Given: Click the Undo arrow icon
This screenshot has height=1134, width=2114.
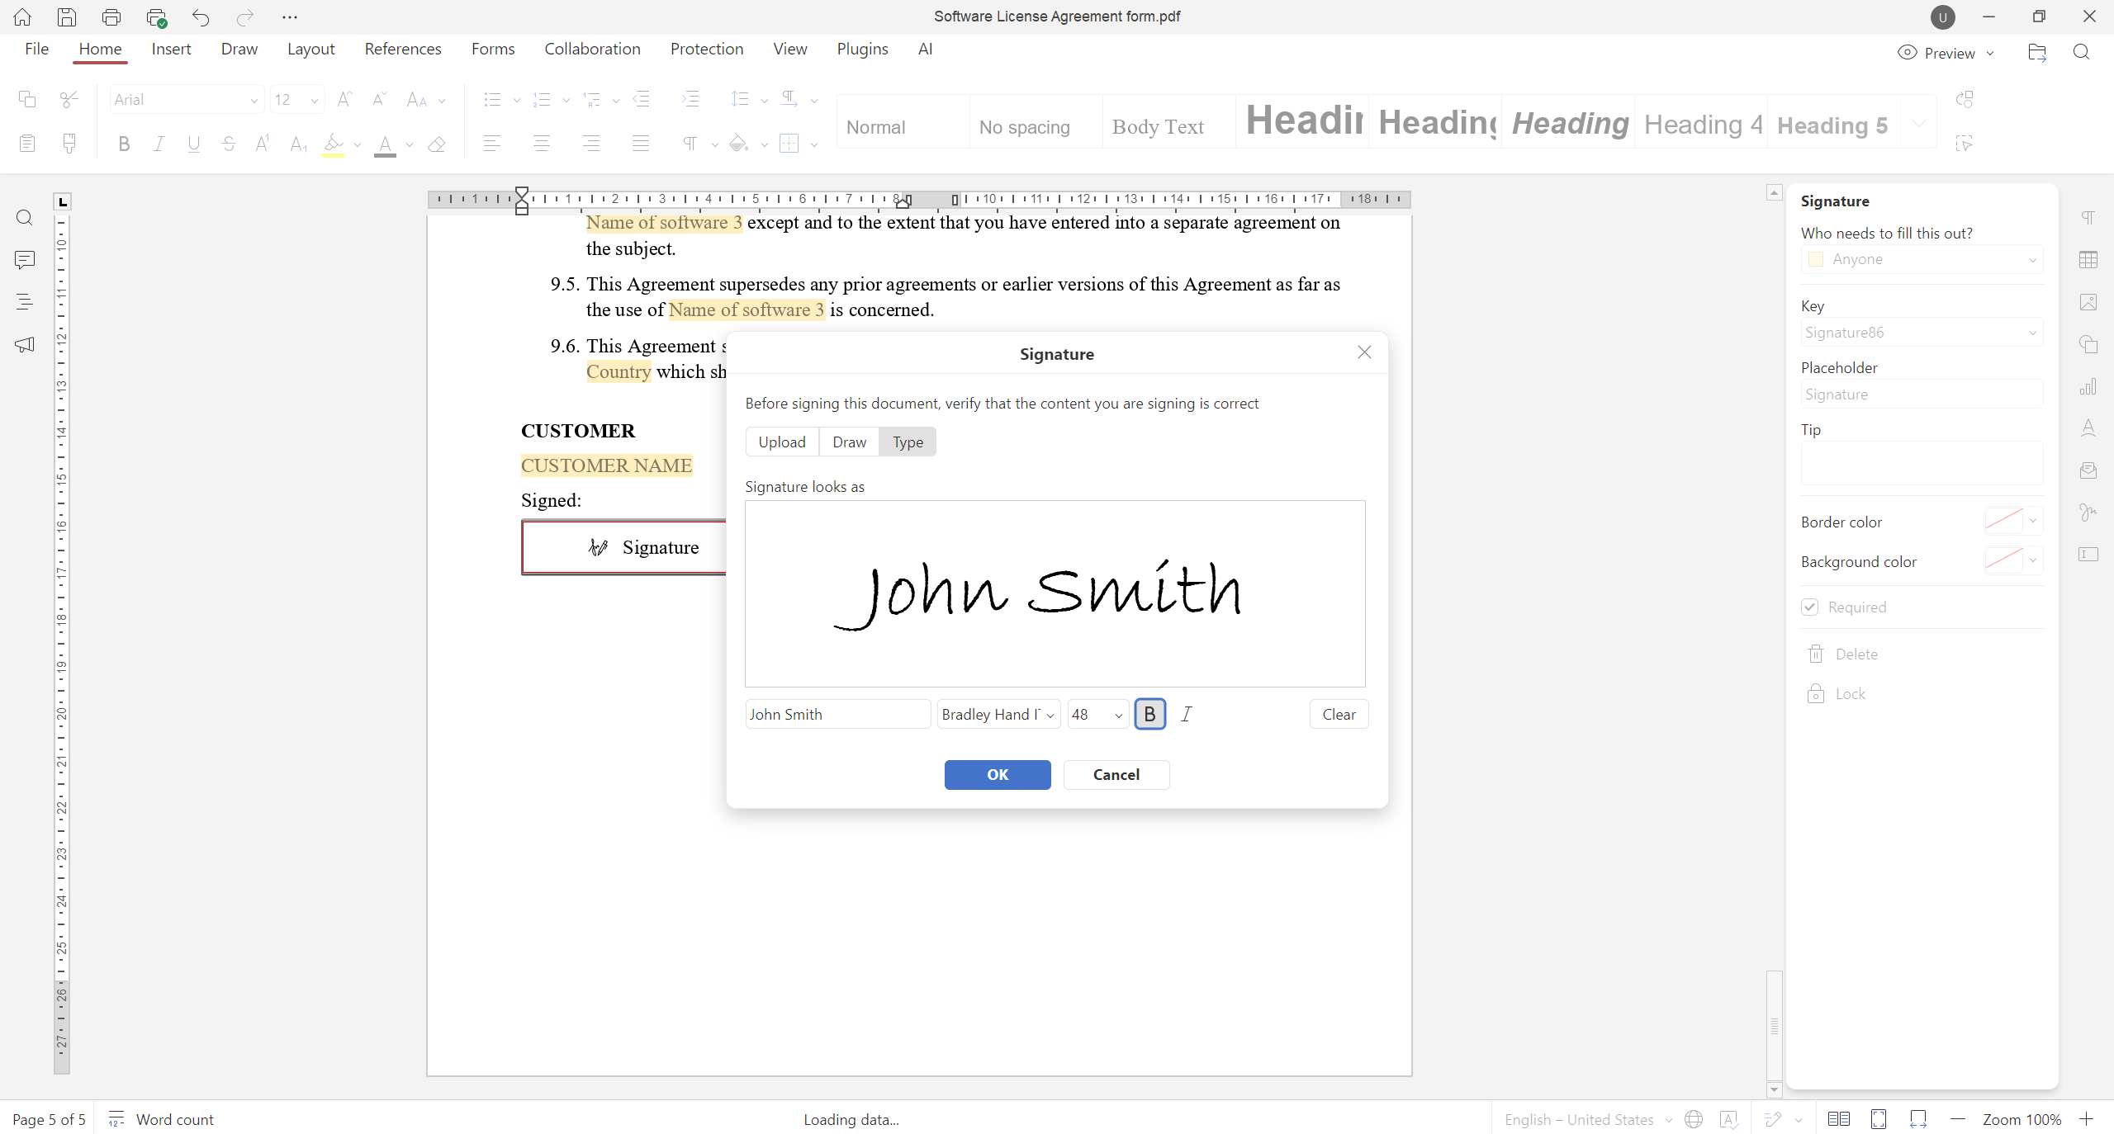Looking at the screenshot, I should (x=201, y=17).
